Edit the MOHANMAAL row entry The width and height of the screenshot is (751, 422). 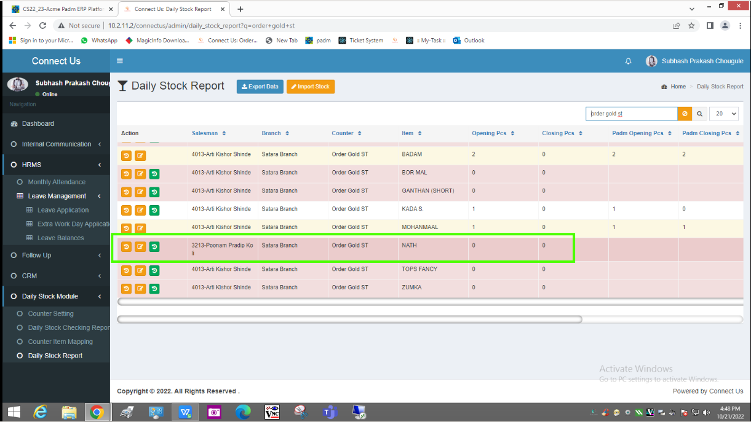point(140,229)
